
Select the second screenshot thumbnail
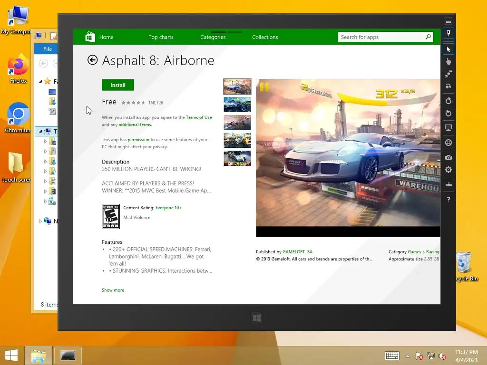[237, 105]
